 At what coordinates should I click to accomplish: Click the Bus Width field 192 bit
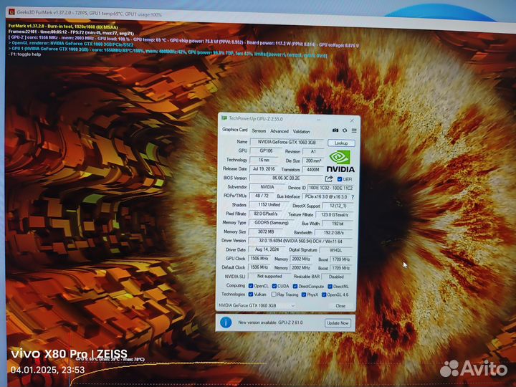[x=338, y=224]
